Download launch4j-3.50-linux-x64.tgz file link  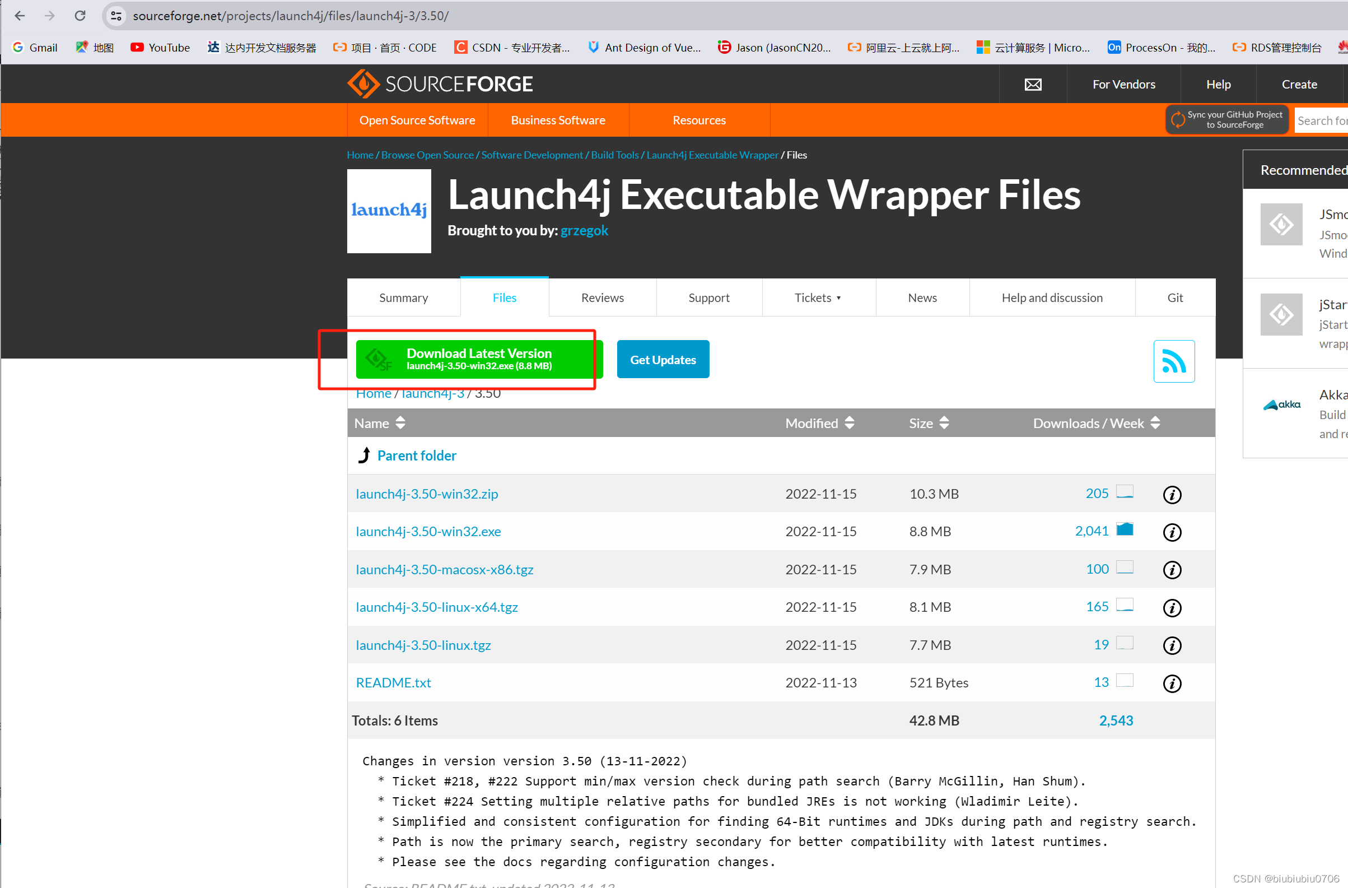[437, 607]
